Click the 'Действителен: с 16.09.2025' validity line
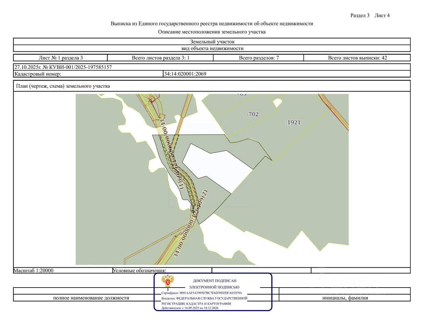This screenshot has width=424, height=328. pyautogui.click(x=190, y=308)
